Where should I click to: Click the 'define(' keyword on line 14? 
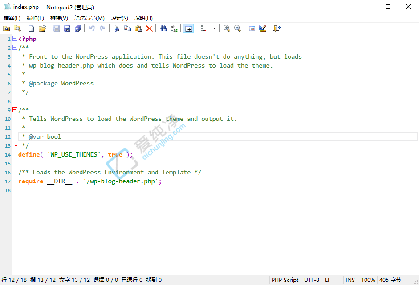coord(30,155)
